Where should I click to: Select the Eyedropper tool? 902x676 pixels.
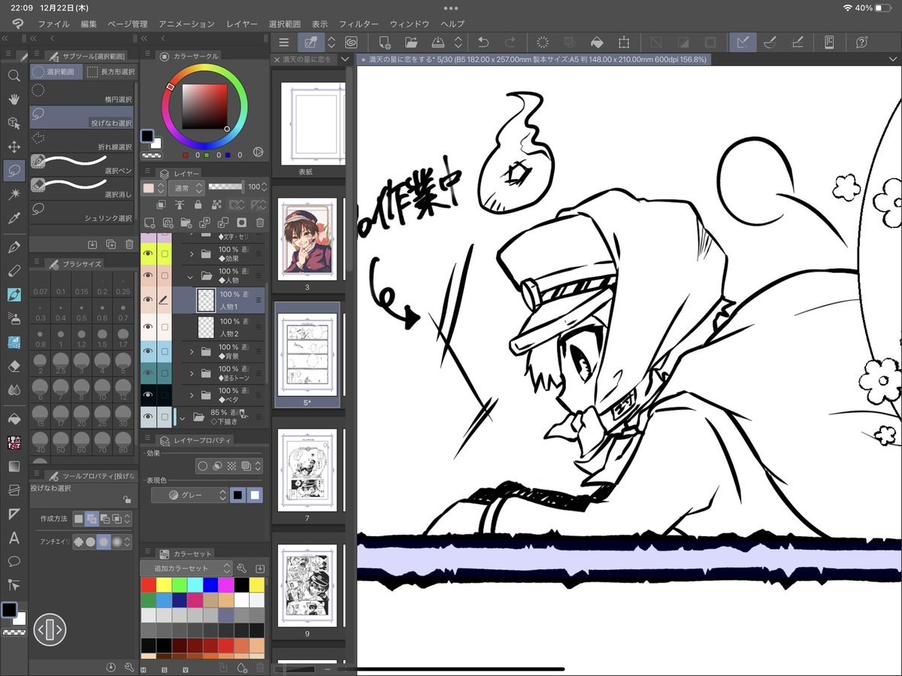click(14, 218)
